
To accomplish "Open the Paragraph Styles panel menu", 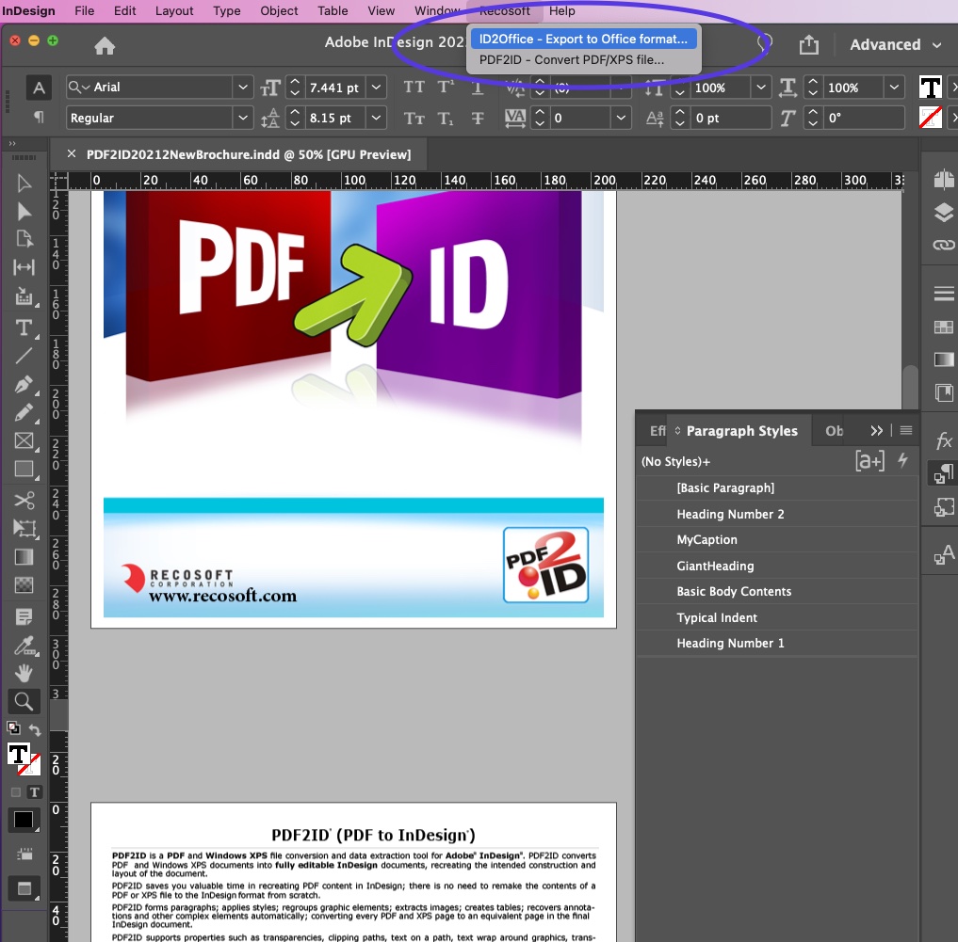I will click(x=905, y=430).
